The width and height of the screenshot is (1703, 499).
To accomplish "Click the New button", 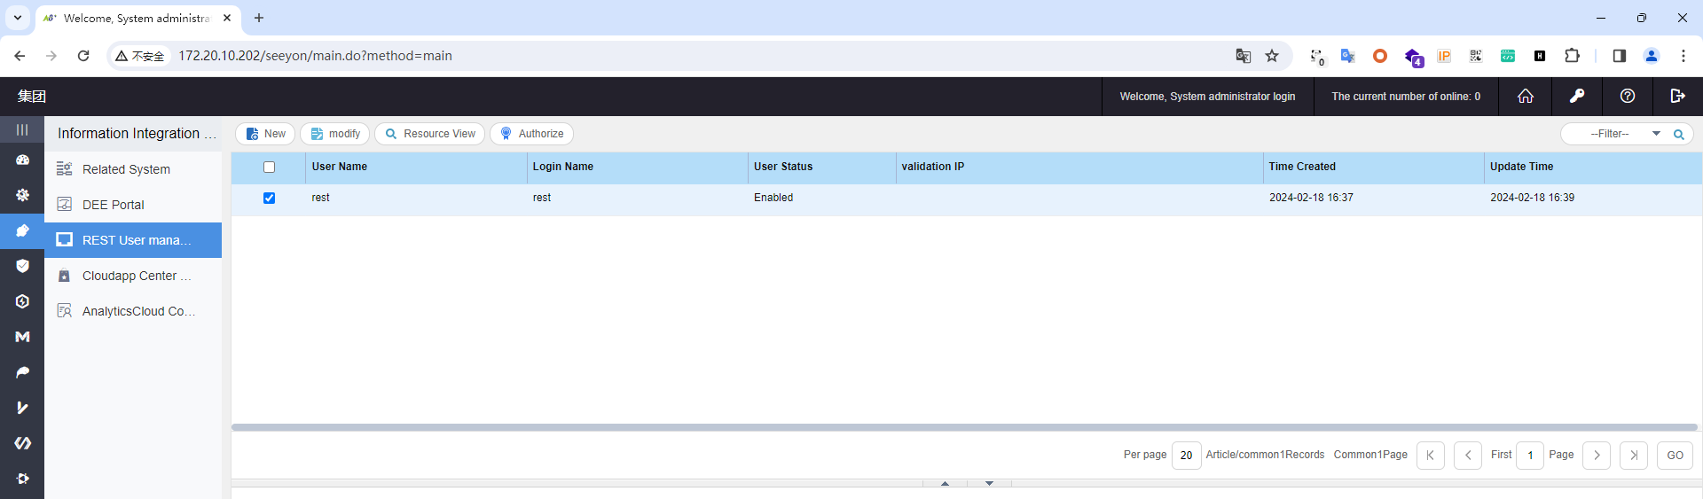I will tap(265, 134).
